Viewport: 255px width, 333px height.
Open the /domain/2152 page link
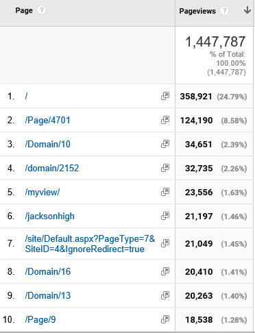click(x=52, y=169)
